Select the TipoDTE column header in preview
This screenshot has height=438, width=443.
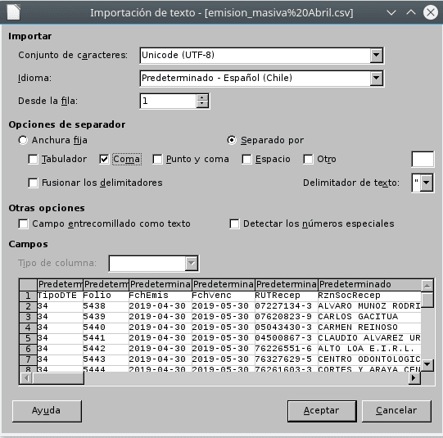(x=60, y=284)
